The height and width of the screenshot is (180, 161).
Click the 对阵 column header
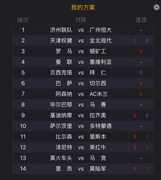(81, 20)
